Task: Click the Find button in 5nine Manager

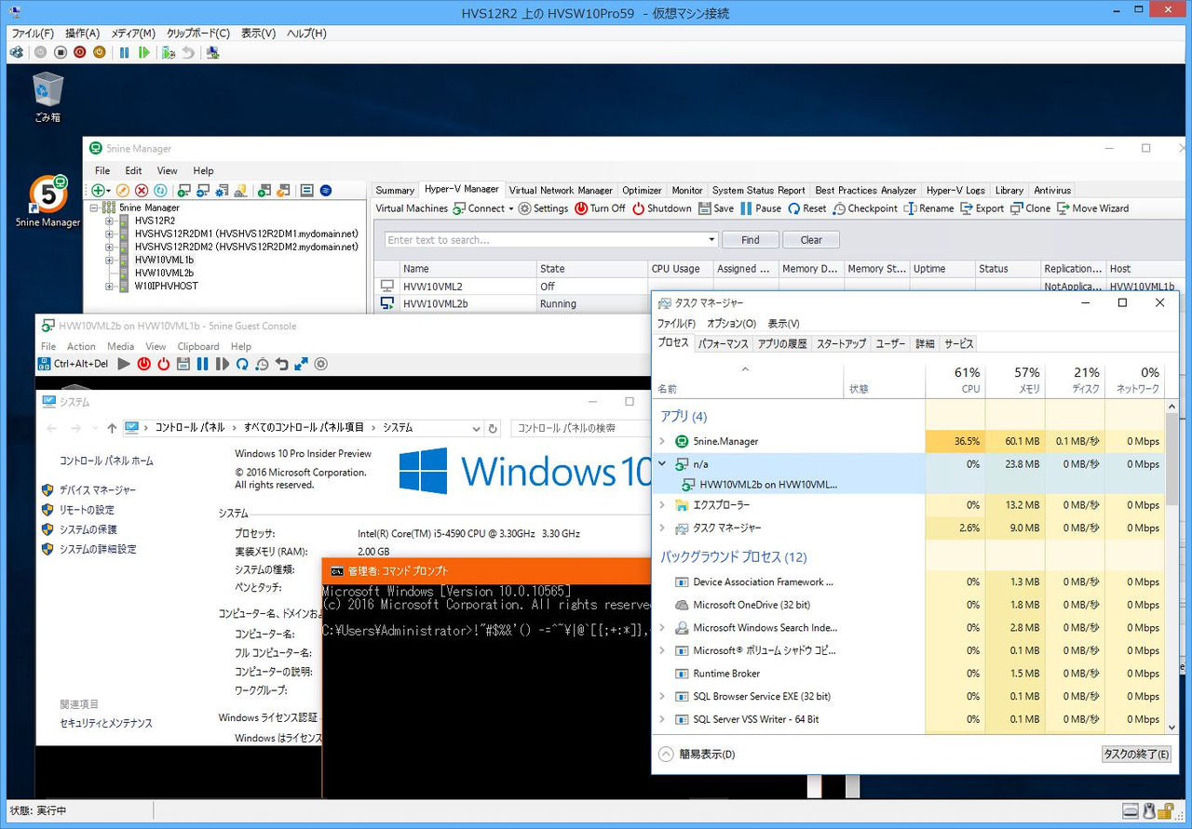Action: point(750,239)
